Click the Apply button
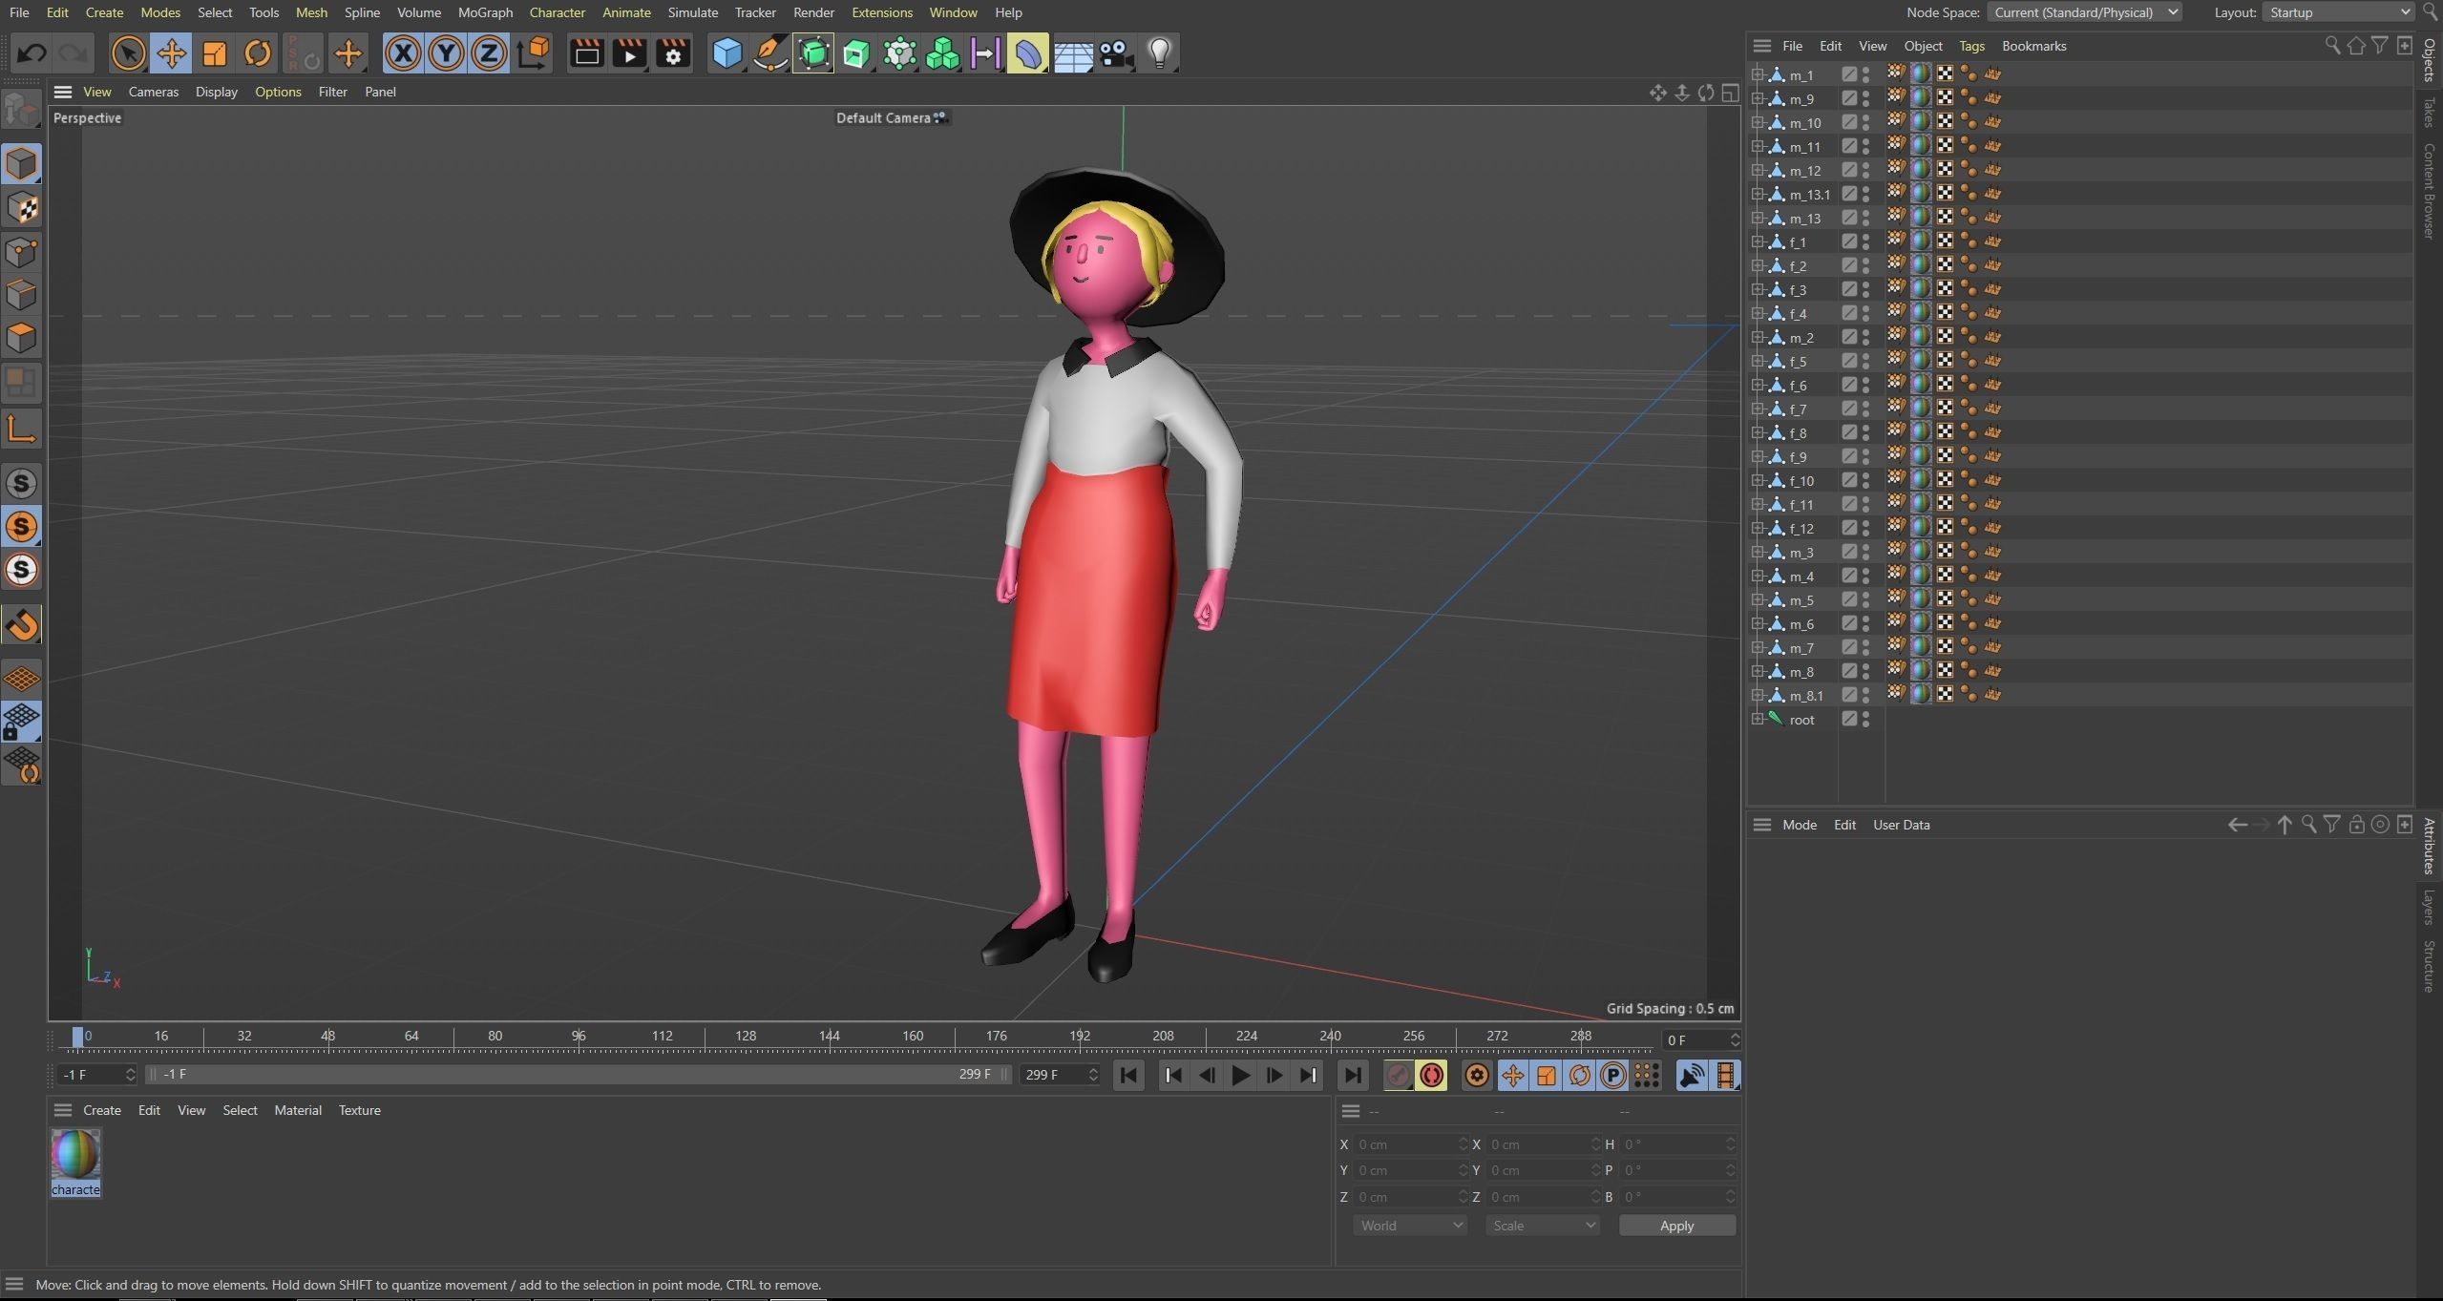Screen dimensions: 2443x1301 [x=1676, y=1226]
